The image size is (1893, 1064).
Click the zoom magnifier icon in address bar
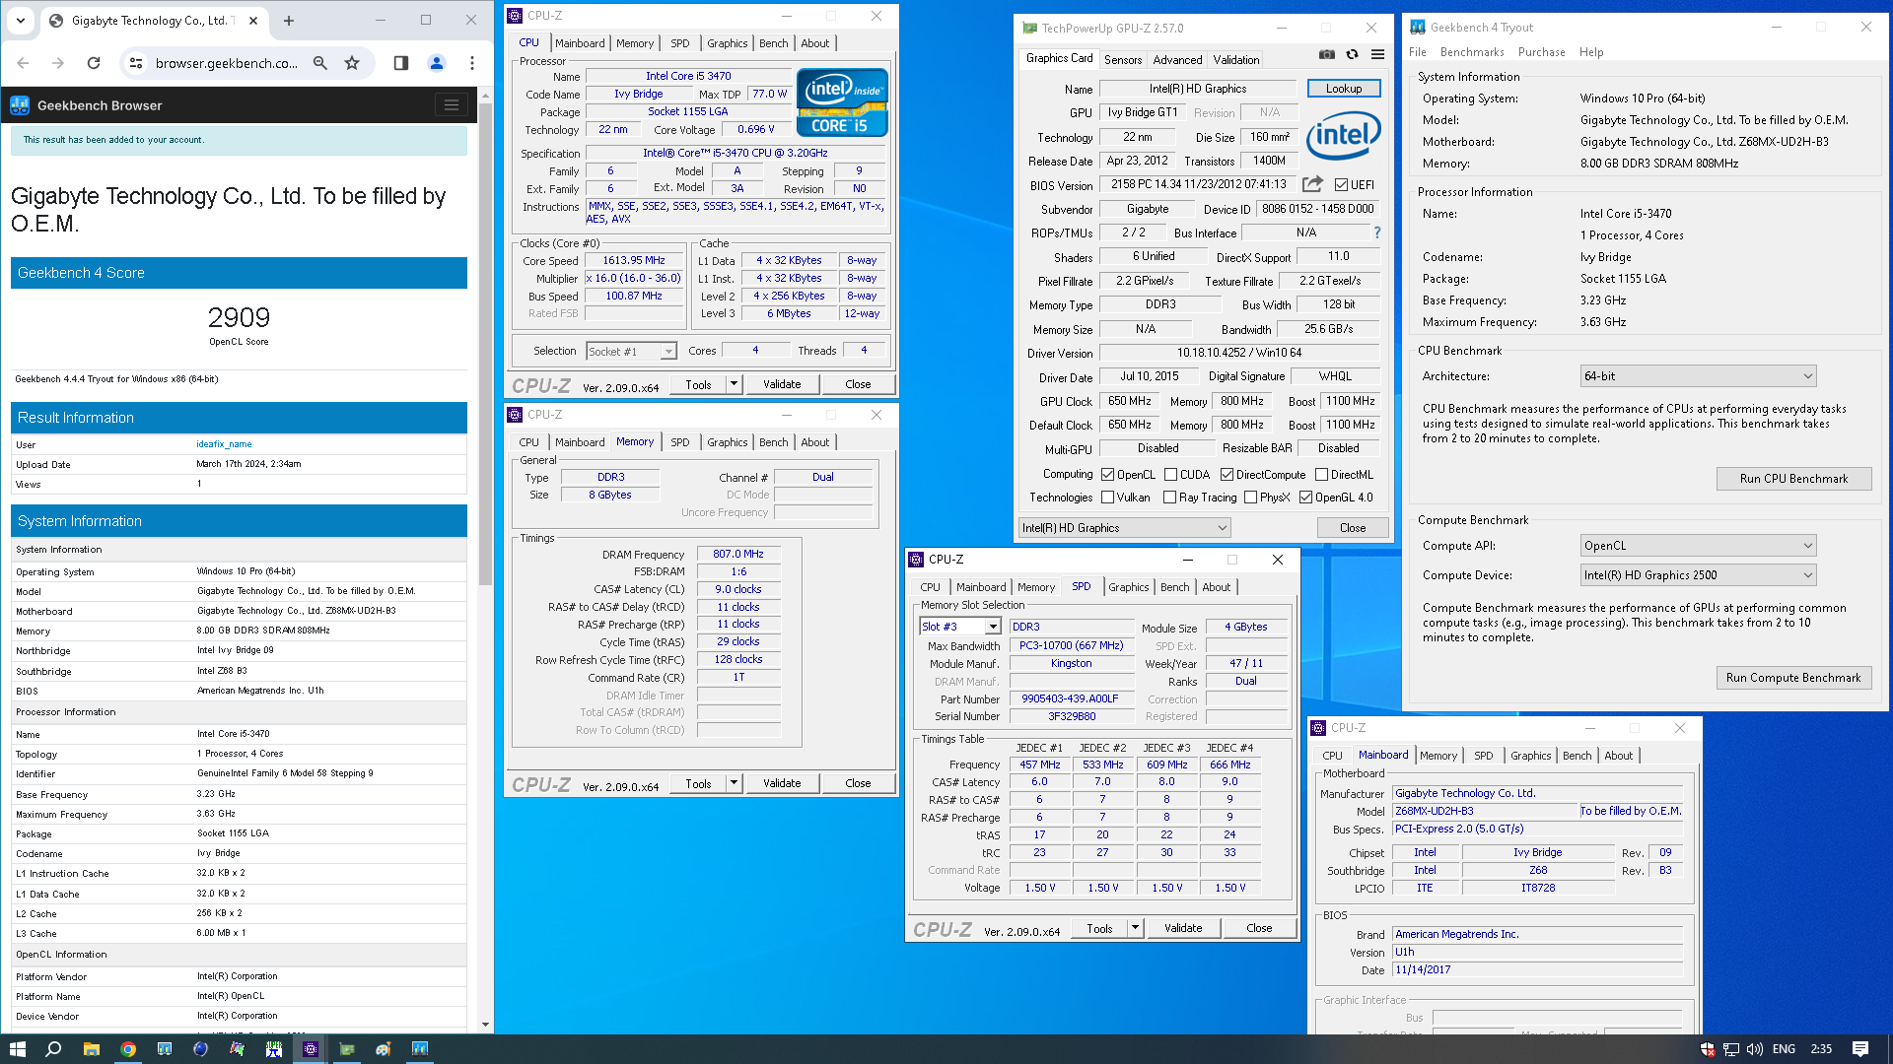319,63
